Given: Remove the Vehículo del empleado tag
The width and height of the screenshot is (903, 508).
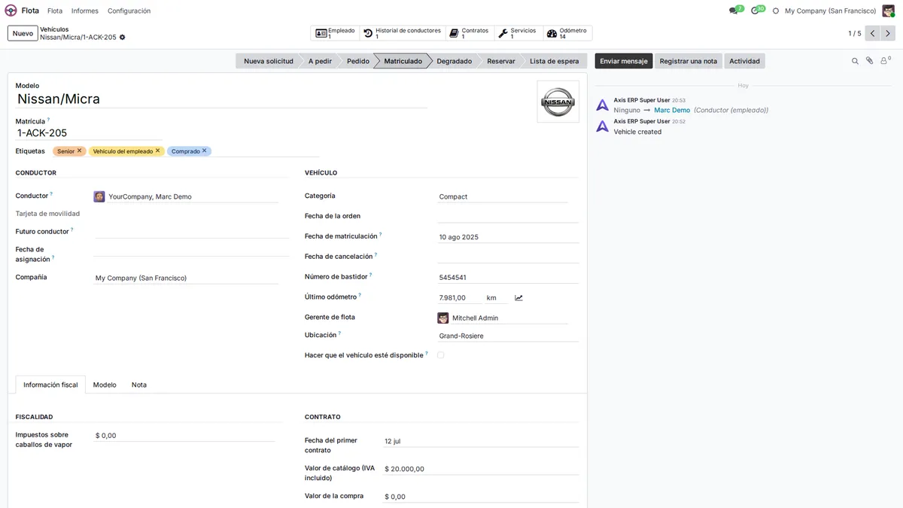Looking at the screenshot, I should [157, 151].
